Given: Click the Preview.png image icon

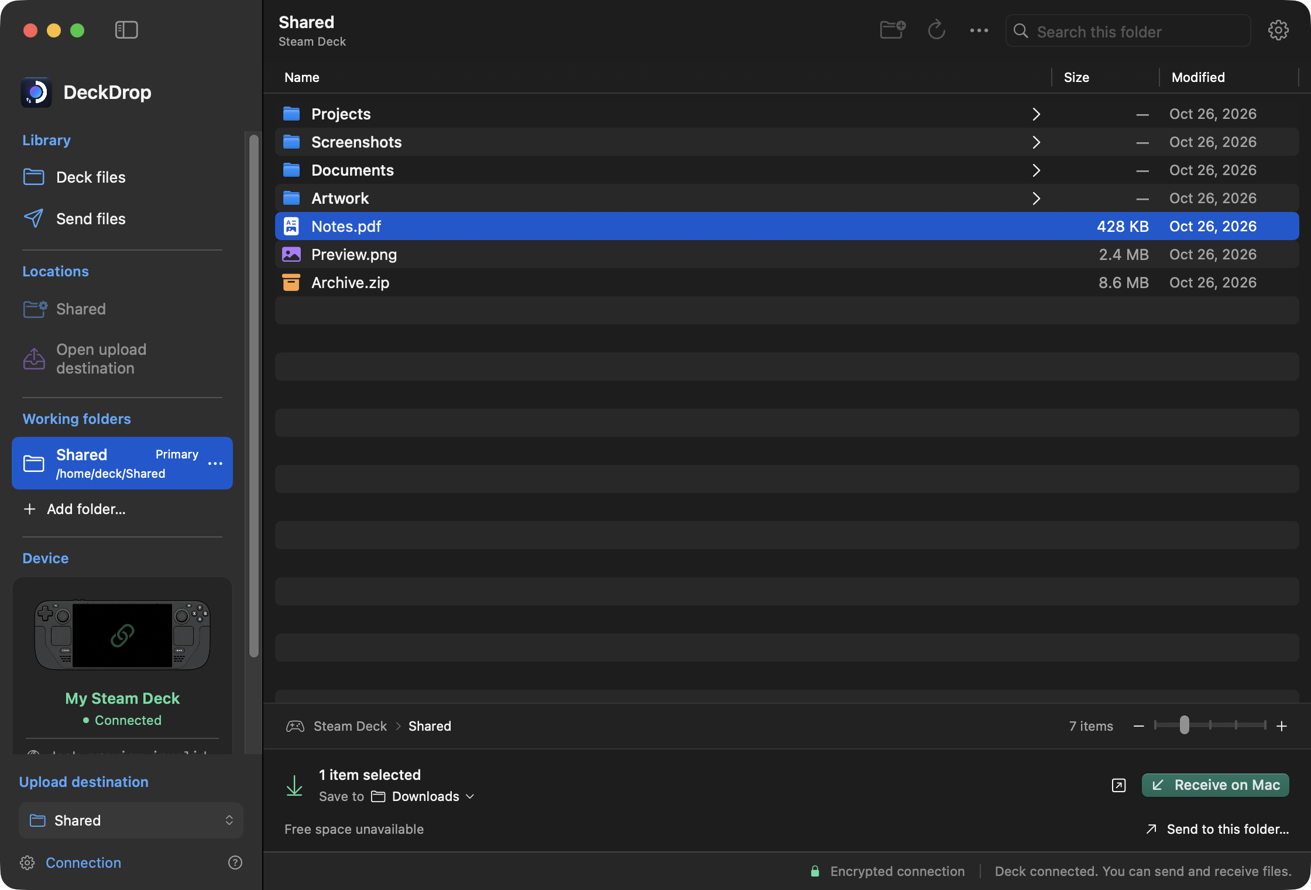Looking at the screenshot, I should [x=291, y=254].
